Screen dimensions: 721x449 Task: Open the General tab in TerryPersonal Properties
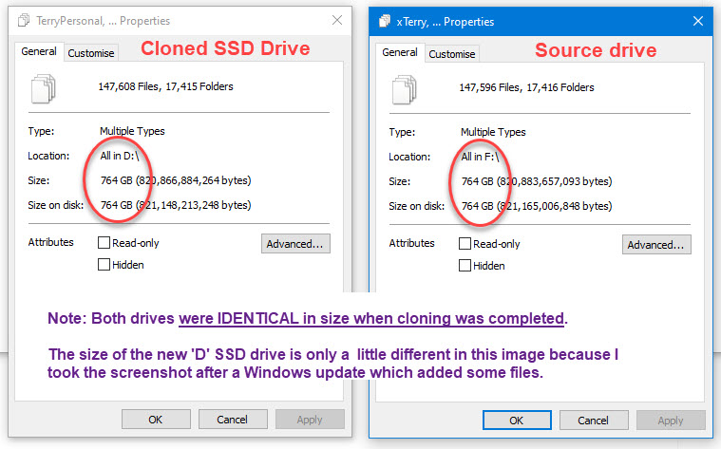point(39,51)
